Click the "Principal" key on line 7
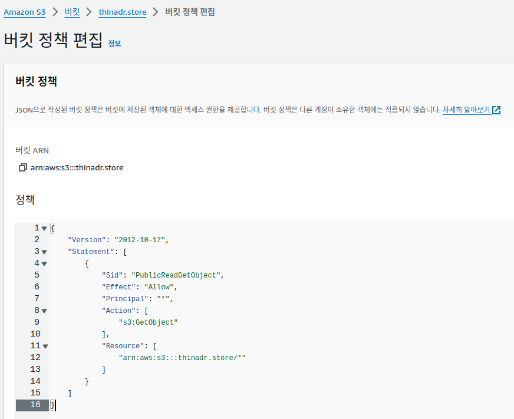This screenshot has height=419, width=514. pos(125,299)
